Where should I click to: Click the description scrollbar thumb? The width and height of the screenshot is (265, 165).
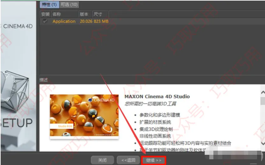click(263, 101)
